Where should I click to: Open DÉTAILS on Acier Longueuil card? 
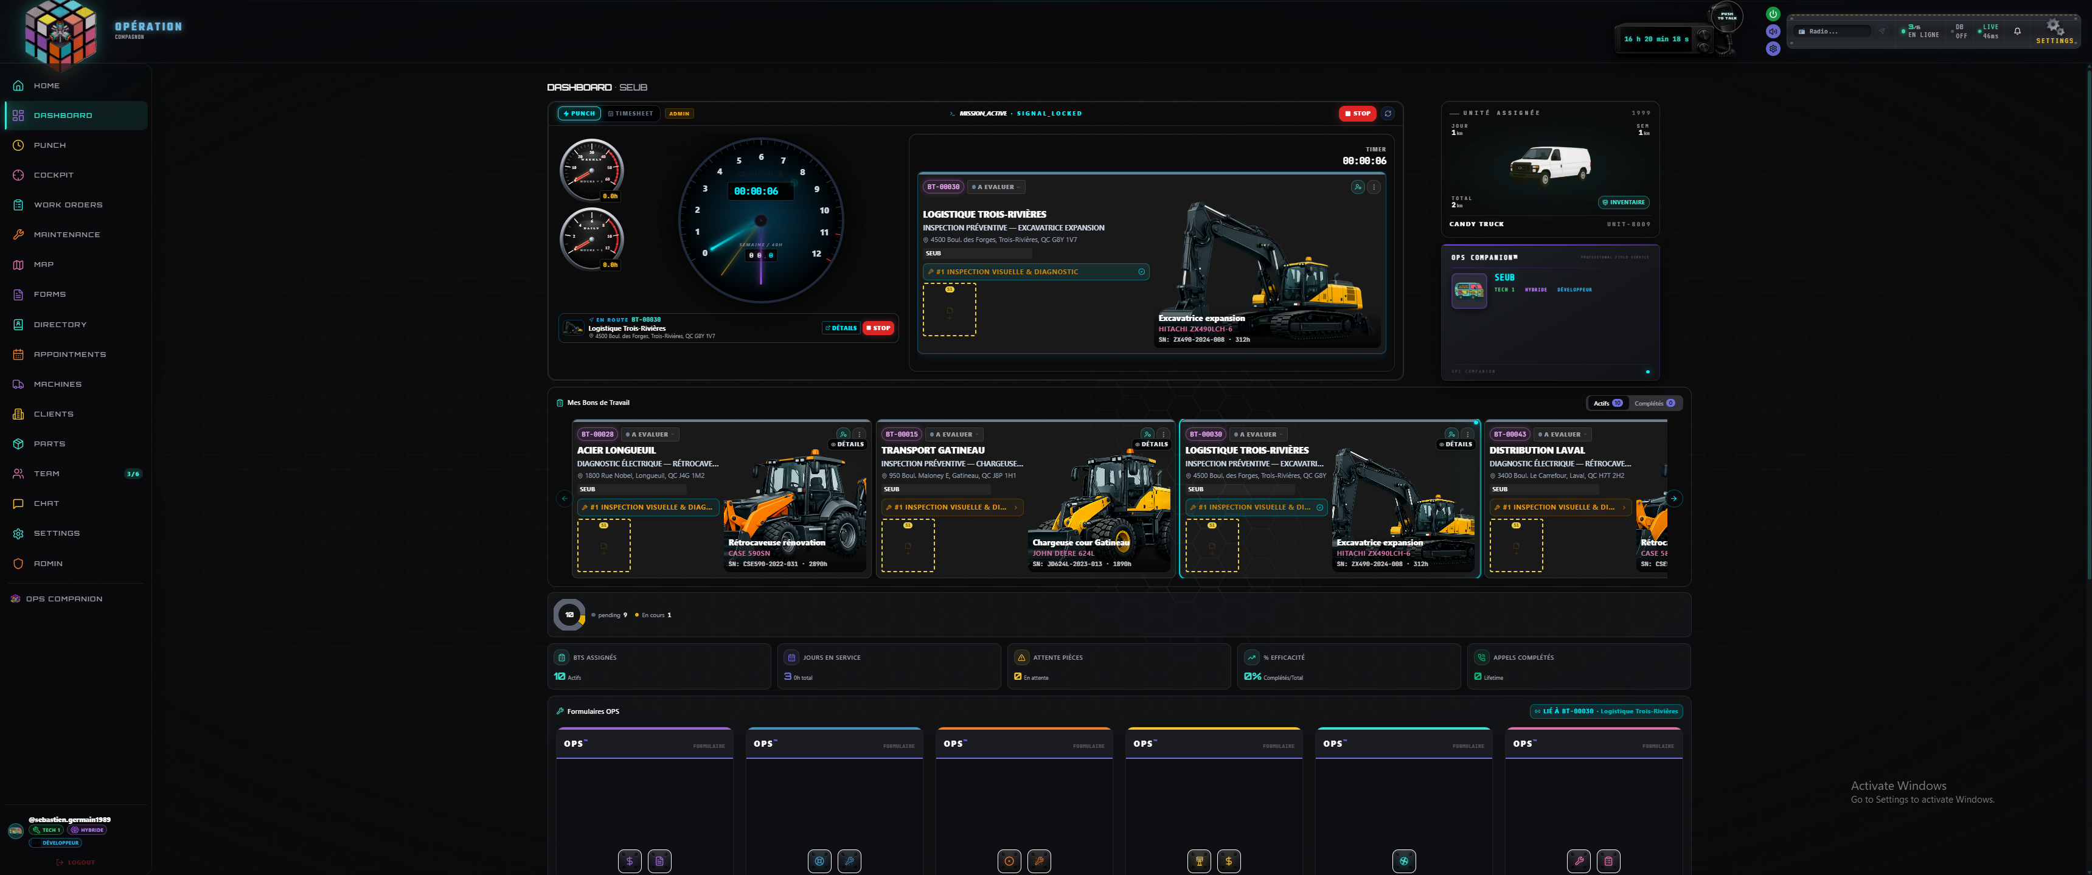coord(847,444)
